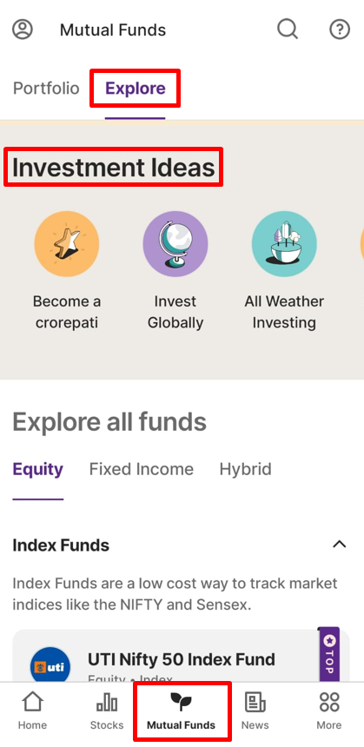Image resolution: width=364 pixels, height=747 pixels.
Task: Open UTI Nifty 50 Index Fund
Action: [x=181, y=659]
